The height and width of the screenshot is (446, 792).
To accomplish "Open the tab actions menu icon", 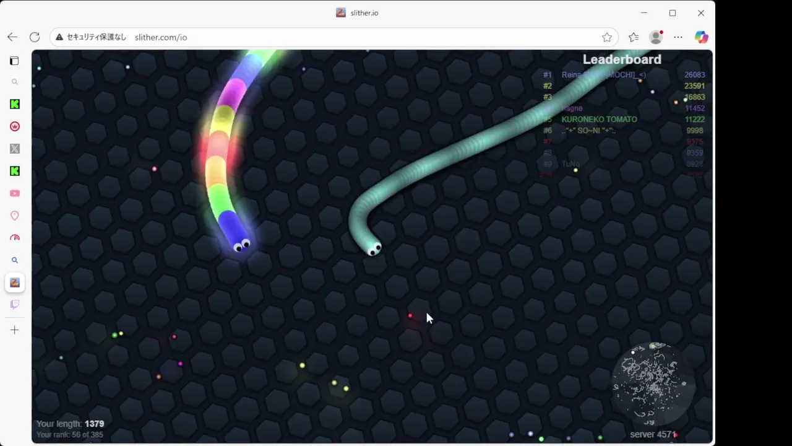I will pyautogui.click(x=14, y=61).
